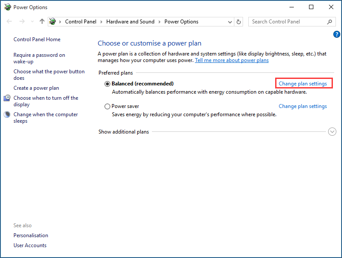Open Change plan settings for Power saver

click(303, 106)
